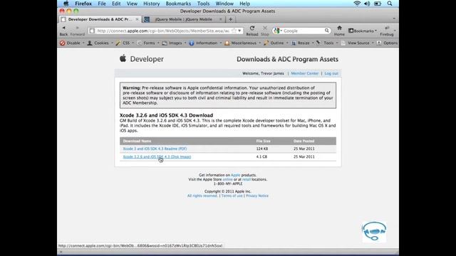Open the Apple menu
Image resolution: width=456 pixels, height=256 pixels.
(x=66, y=4)
